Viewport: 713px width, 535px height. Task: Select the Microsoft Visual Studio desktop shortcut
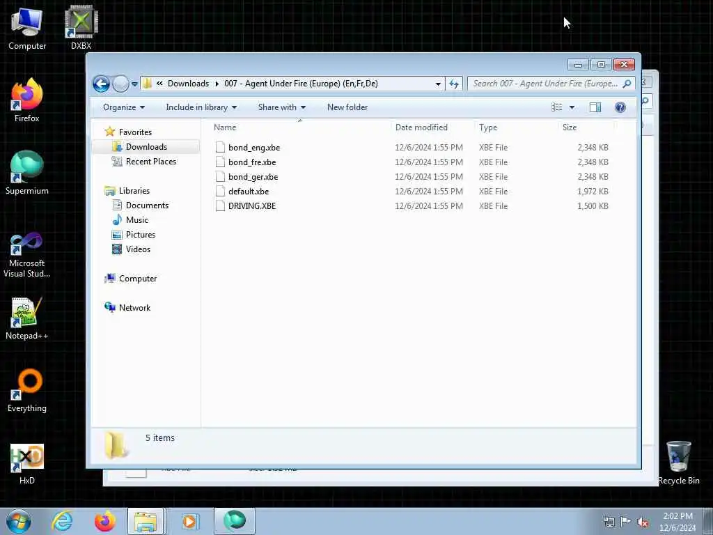tap(27, 255)
